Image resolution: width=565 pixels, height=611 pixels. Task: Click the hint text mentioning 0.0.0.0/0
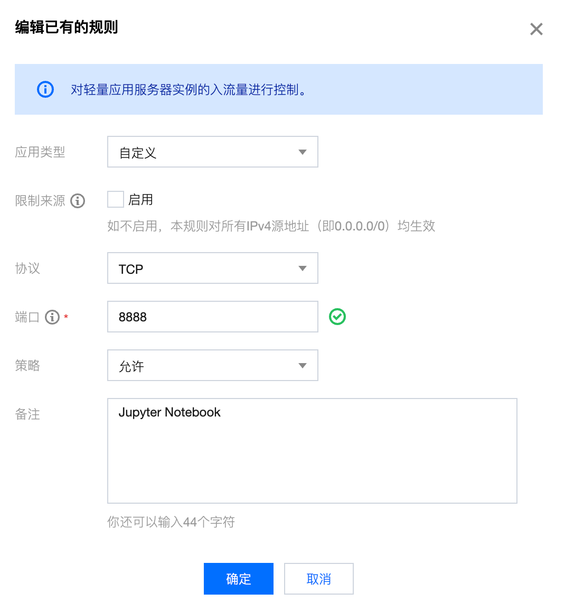click(271, 226)
